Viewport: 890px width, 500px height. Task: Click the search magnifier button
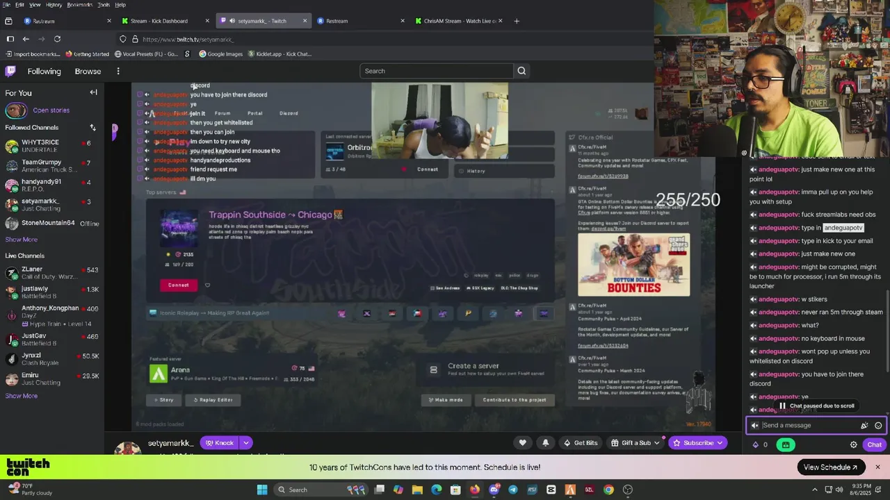click(521, 71)
